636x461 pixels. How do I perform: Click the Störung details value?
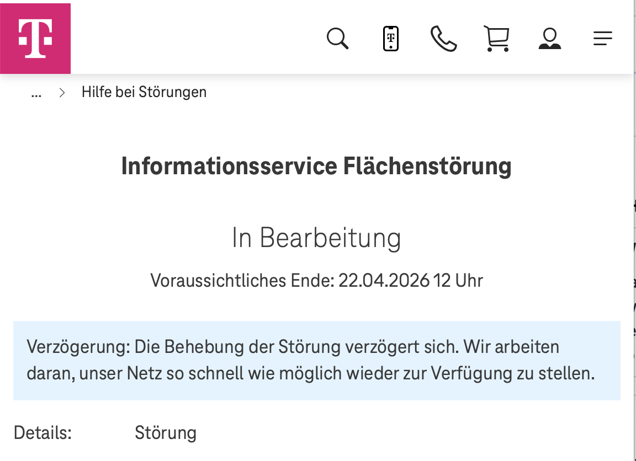pyautogui.click(x=166, y=433)
